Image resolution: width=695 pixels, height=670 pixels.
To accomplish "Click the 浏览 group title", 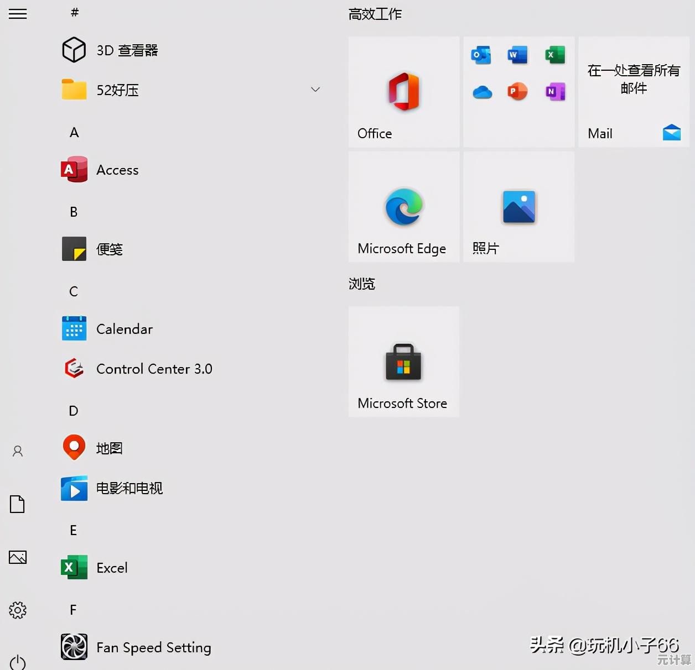I will pos(362,284).
